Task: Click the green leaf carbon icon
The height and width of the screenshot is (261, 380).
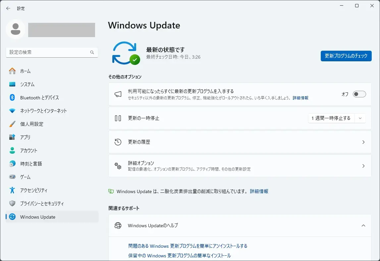Action: coord(111,191)
